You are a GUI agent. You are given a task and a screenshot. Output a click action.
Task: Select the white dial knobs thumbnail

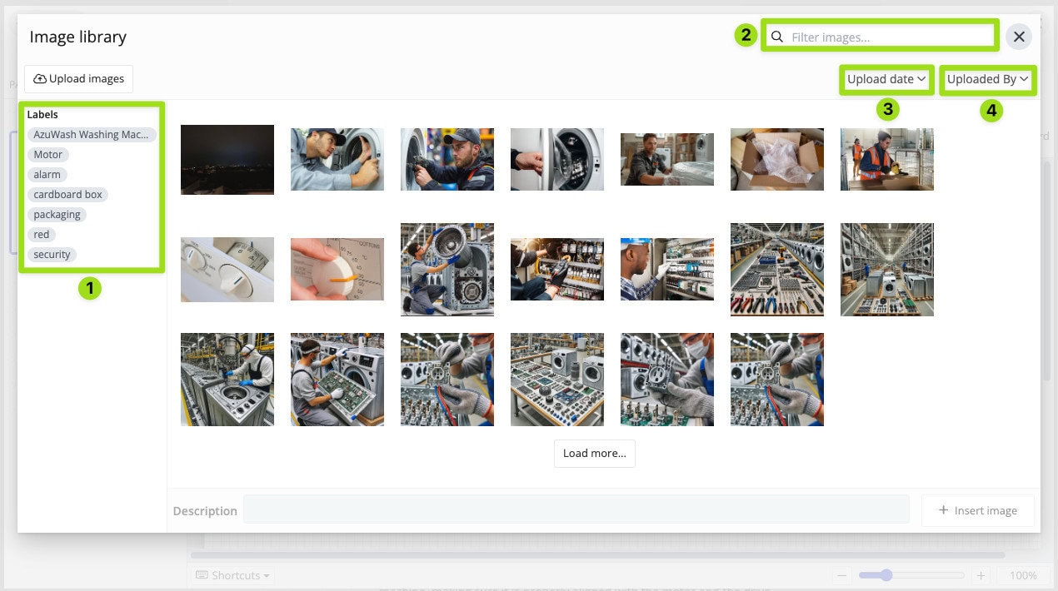point(227,269)
